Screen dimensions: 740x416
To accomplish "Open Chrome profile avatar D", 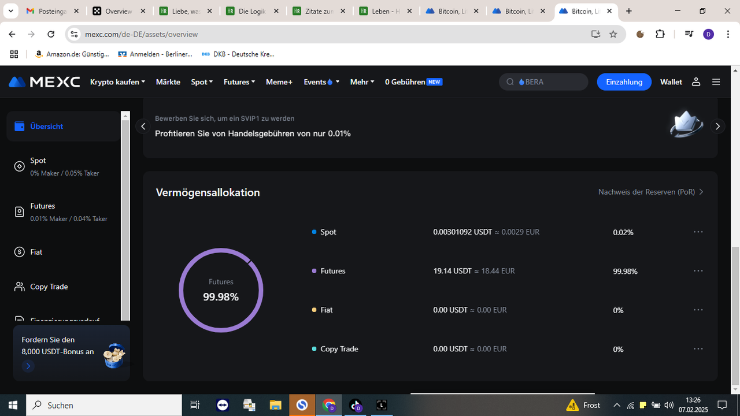I will coord(709,34).
